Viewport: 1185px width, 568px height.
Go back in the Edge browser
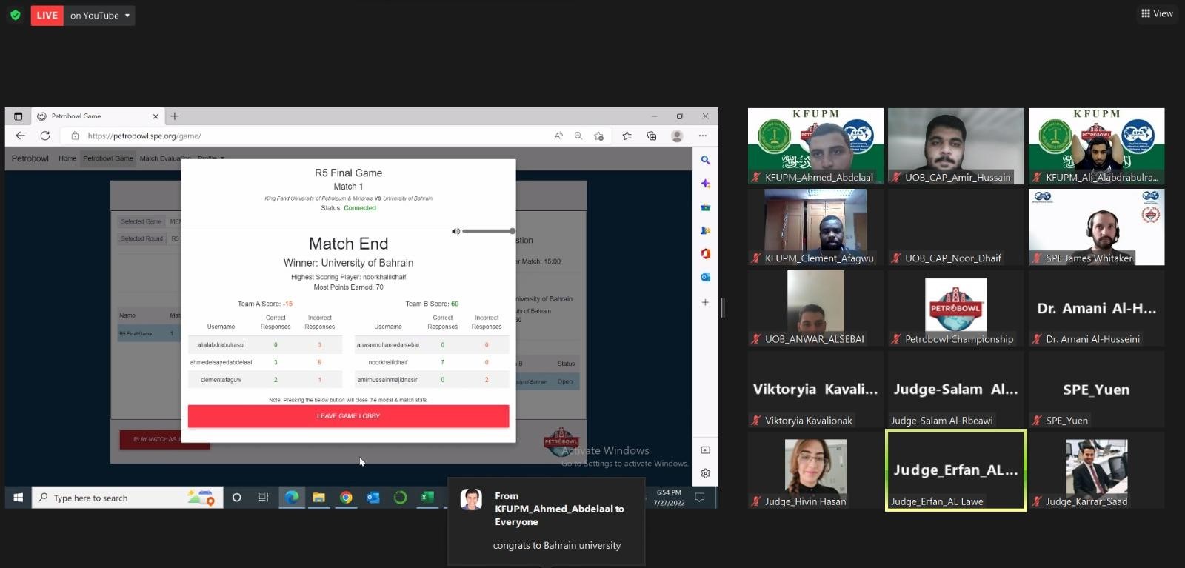tap(21, 136)
